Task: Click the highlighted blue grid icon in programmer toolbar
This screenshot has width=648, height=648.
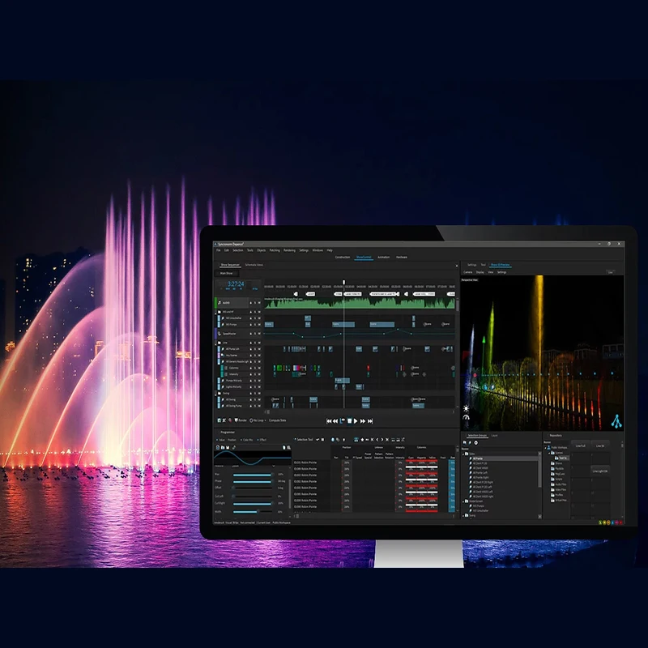Action: [356, 440]
